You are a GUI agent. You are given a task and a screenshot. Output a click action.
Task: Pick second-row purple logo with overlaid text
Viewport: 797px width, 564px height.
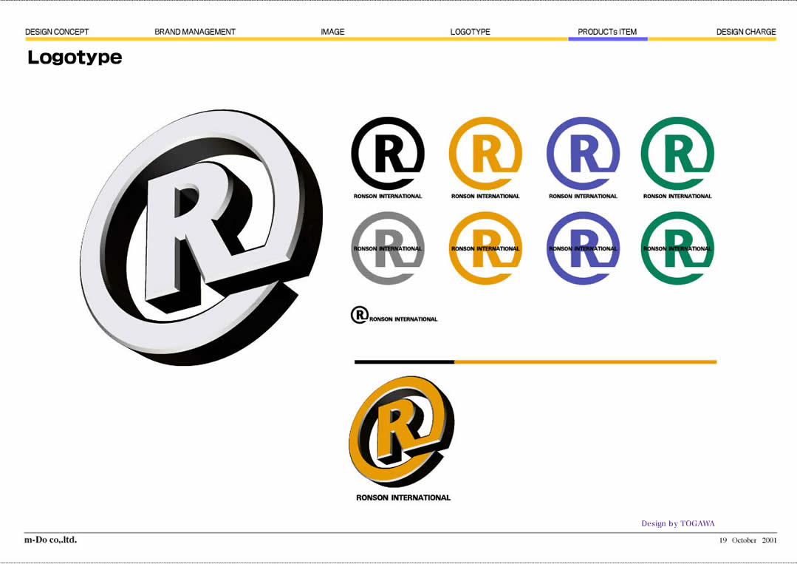click(x=583, y=248)
